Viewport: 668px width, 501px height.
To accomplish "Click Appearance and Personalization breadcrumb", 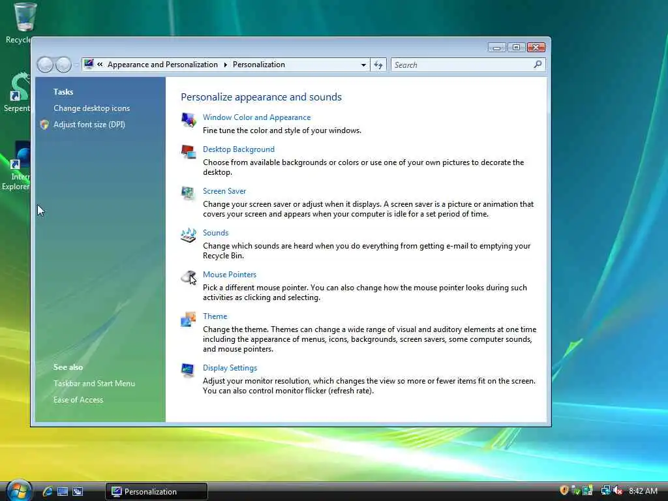I will 162,65.
